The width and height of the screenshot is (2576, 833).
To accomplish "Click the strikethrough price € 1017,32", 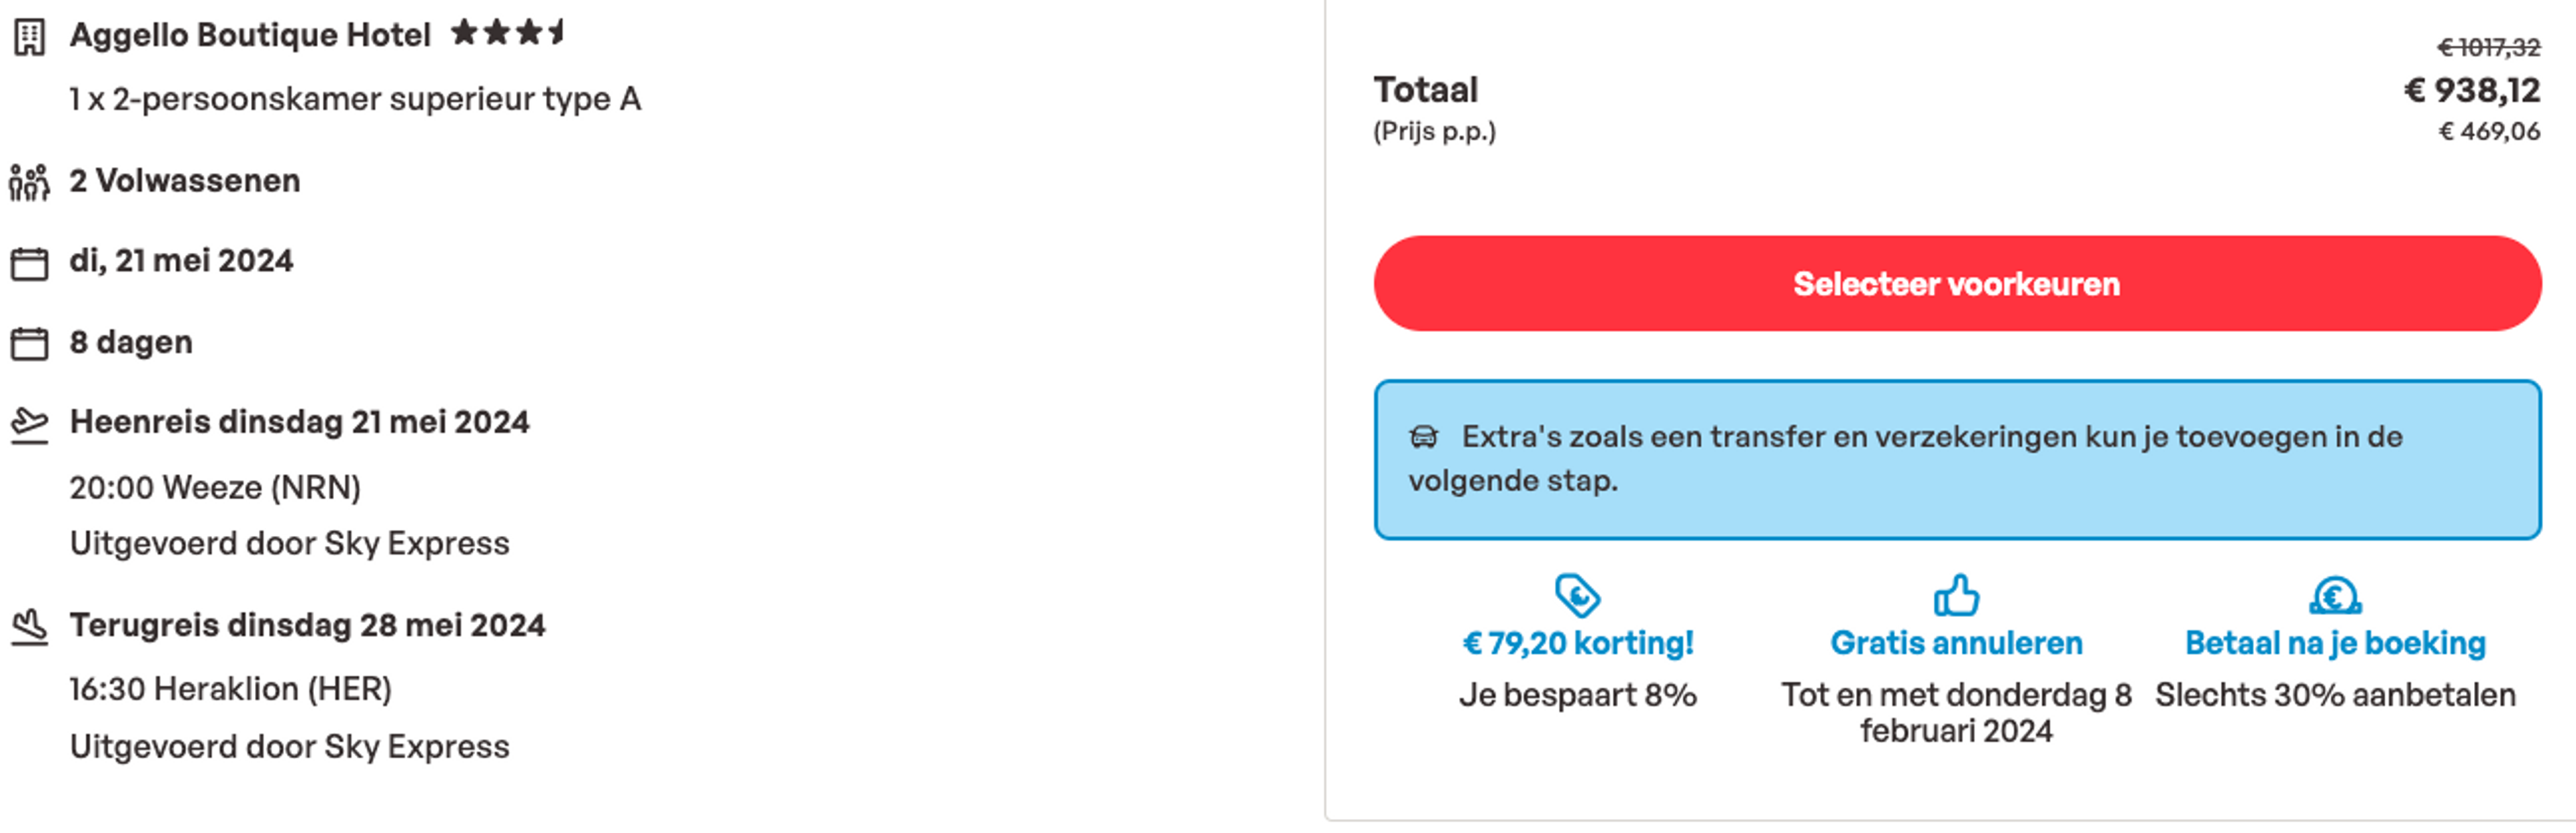I will 2488,48.
